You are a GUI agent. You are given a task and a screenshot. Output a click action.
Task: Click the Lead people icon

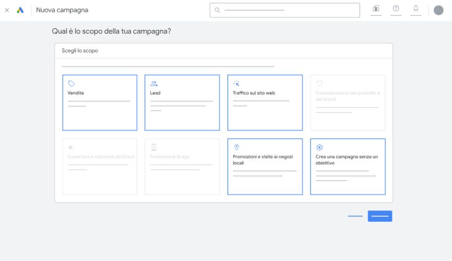tap(154, 84)
